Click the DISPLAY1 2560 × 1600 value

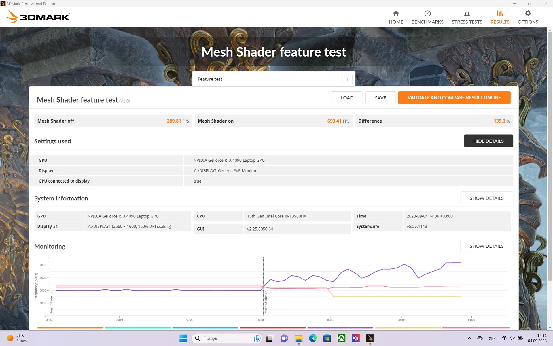coord(129,226)
